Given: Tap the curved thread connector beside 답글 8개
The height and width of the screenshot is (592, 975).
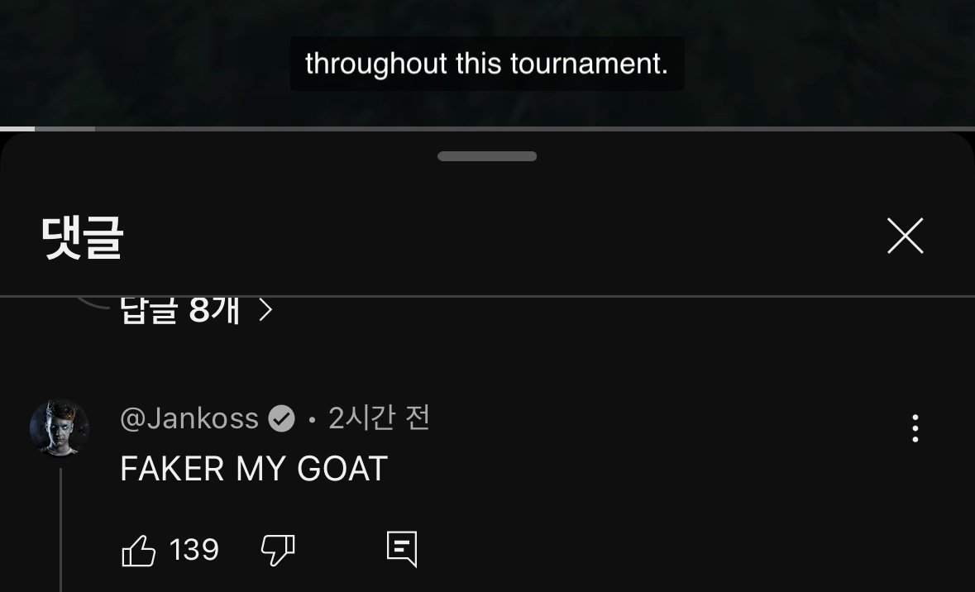Looking at the screenshot, I should pos(93,303).
